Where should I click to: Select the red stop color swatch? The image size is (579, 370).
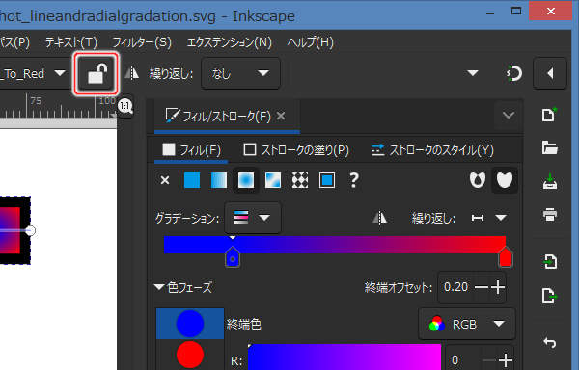coord(190,355)
